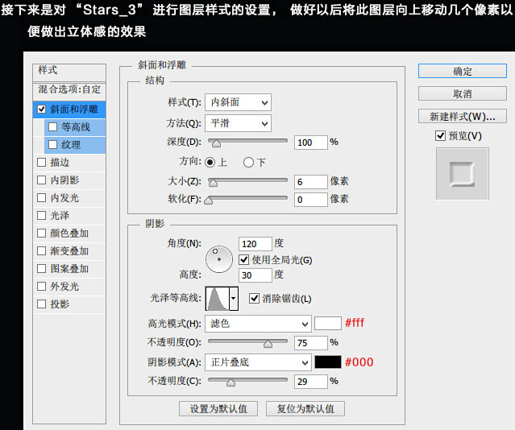Open the 样式 panel header
Viewport: 515px width, 430px height.
click(69, 72)
